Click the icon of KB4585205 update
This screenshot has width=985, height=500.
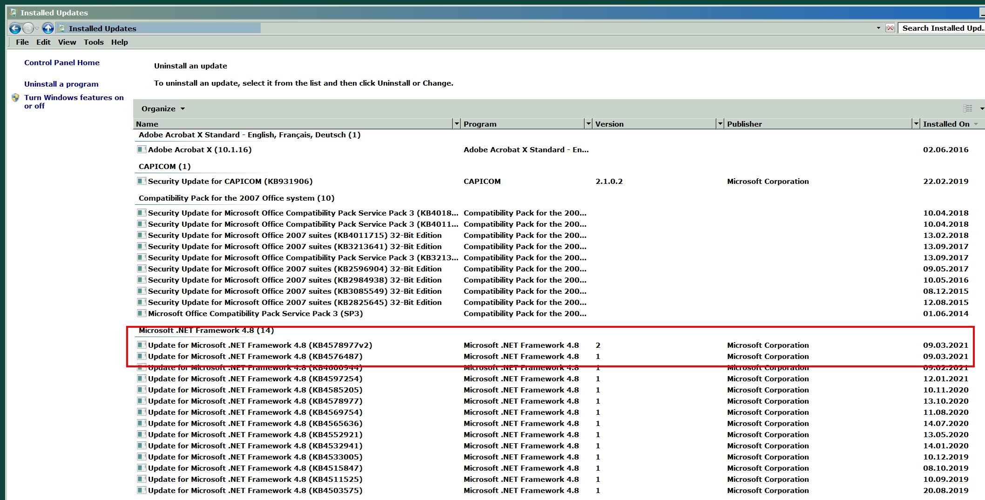point(142,390)
